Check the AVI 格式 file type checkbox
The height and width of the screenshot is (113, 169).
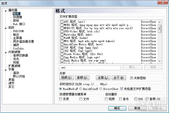click(x=62, y=22)
